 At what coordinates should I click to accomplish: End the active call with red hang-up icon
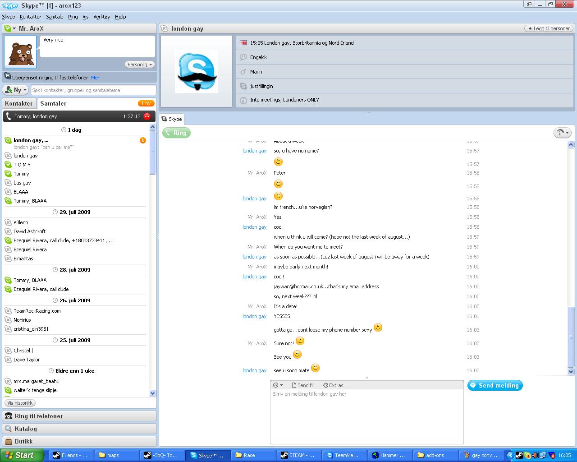click(147, 116)
